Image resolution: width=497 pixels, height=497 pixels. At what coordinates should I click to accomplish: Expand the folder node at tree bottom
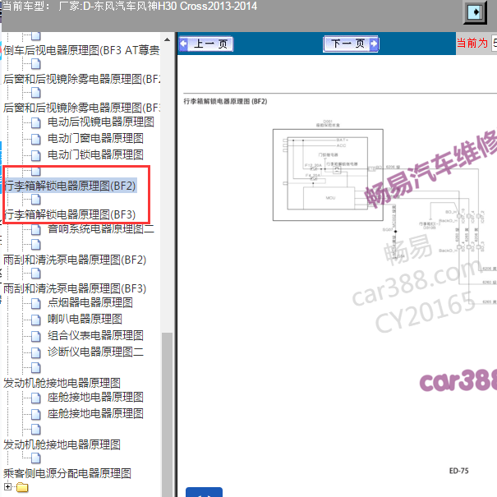pyautogui.click(x=7, y=486)
